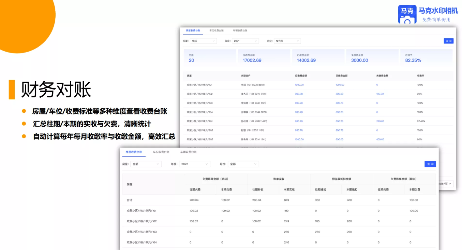Open 车辆收费台账 tab in 2021 window
This screenshot has width=462, height=250.
point(240,31)
